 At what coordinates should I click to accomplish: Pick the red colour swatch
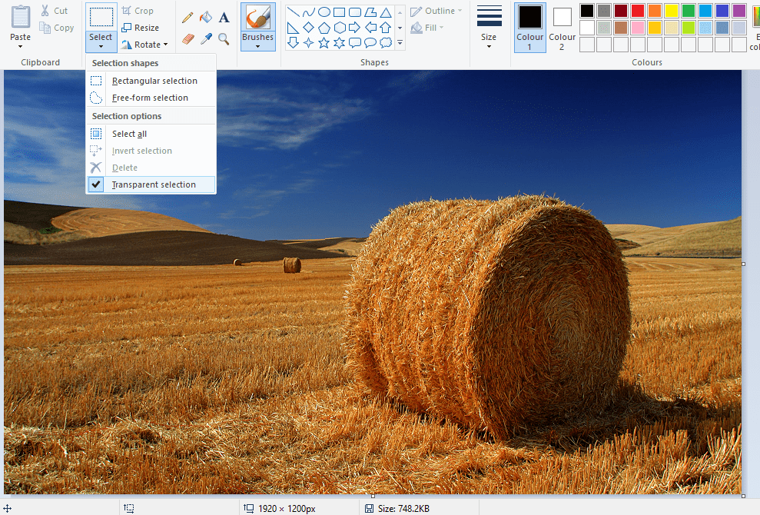(x=639, y=10)
